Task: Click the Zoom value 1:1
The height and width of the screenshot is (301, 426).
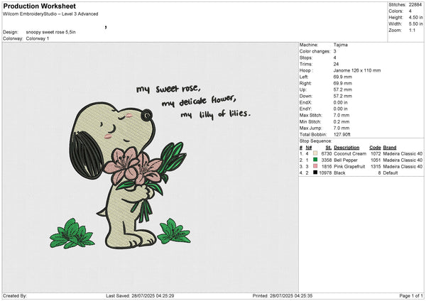Action: pyautogui.click(x=412, y=30)
